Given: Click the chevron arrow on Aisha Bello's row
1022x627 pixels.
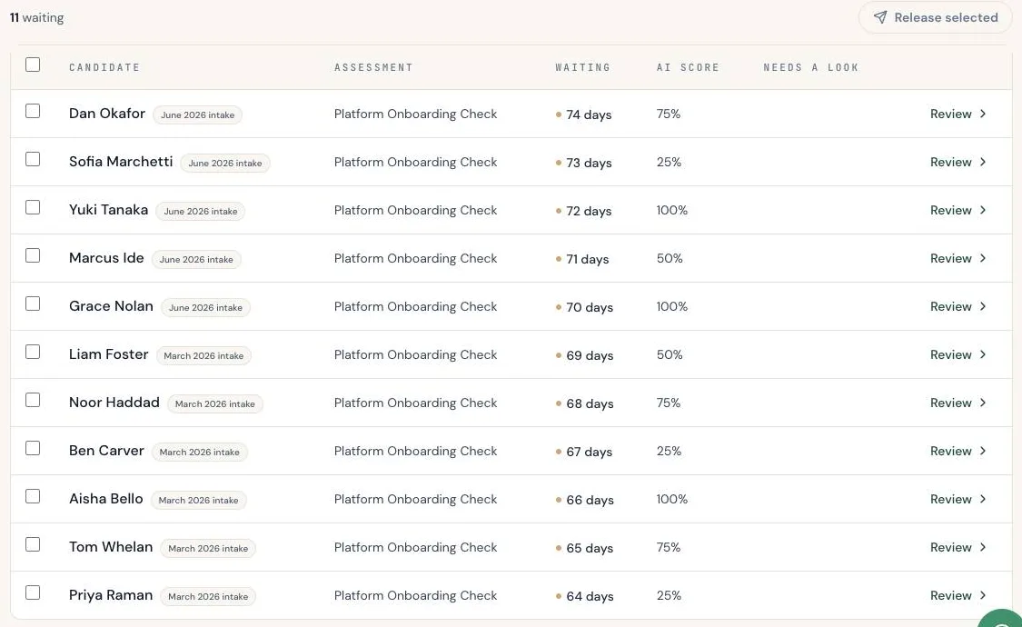Looking at the screenshot, I should (x=983, y=499).
